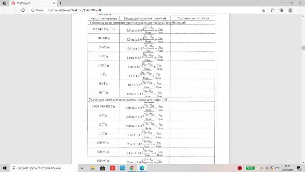305x172 pixels.
Task: Open the browser profile menu
Action: [290, 10]
